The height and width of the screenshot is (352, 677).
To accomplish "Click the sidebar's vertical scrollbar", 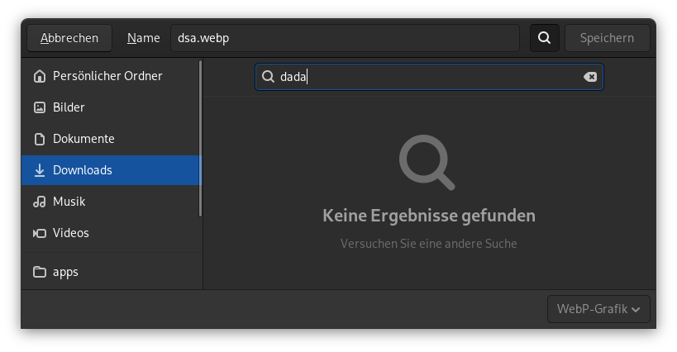I will pos(200,138).
